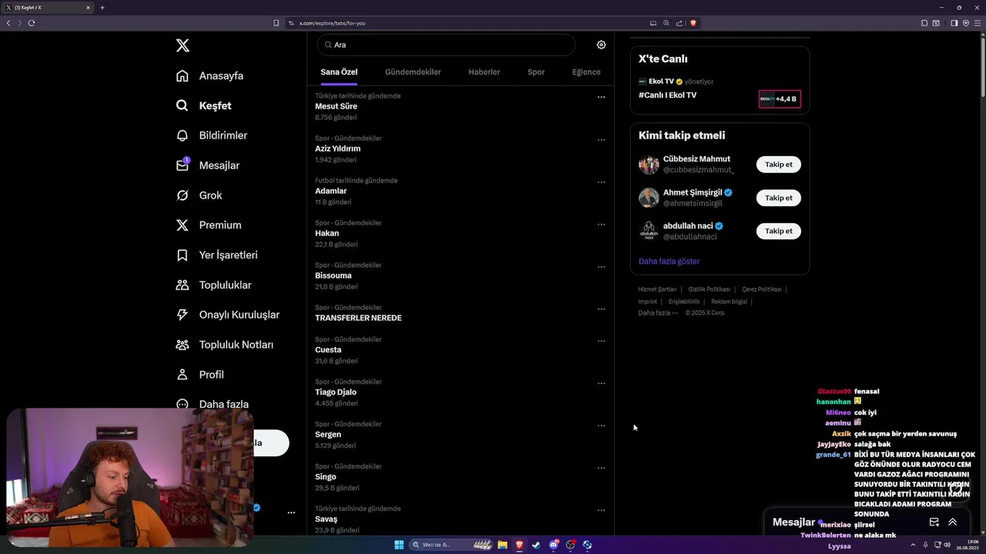Open the Sergen trending topic

(x=328, y=434)
